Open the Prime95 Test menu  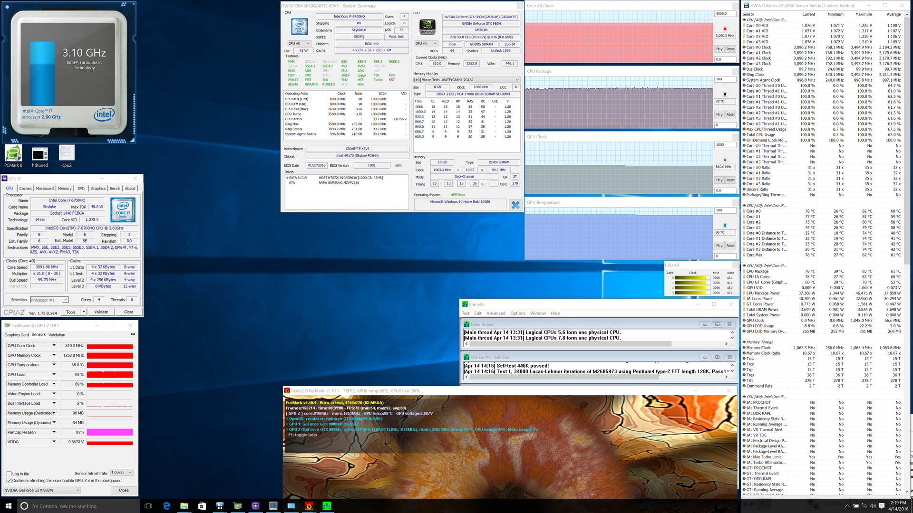coord(466,313)
